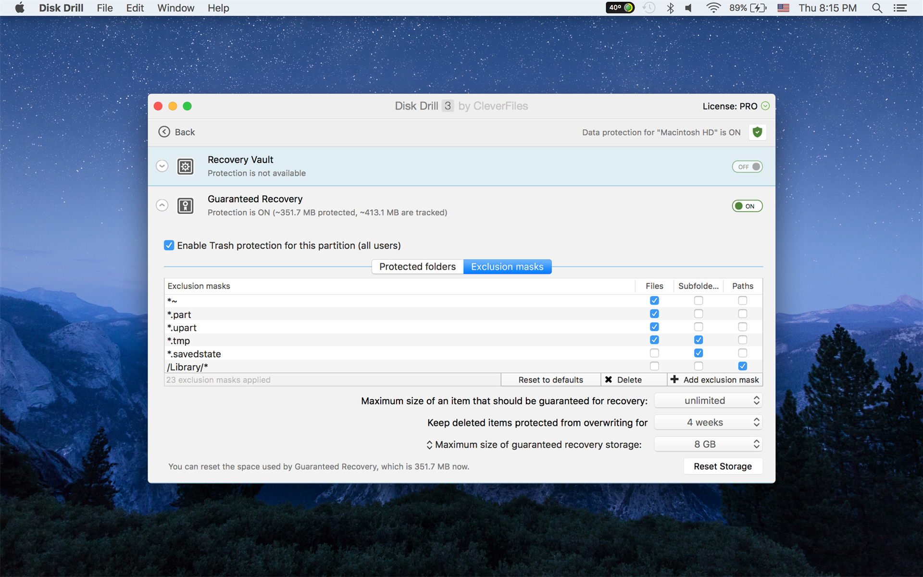This screenshot has width=923, height=577.
Task: Click the green data protection shield icon
Action: tap(757, 132)
